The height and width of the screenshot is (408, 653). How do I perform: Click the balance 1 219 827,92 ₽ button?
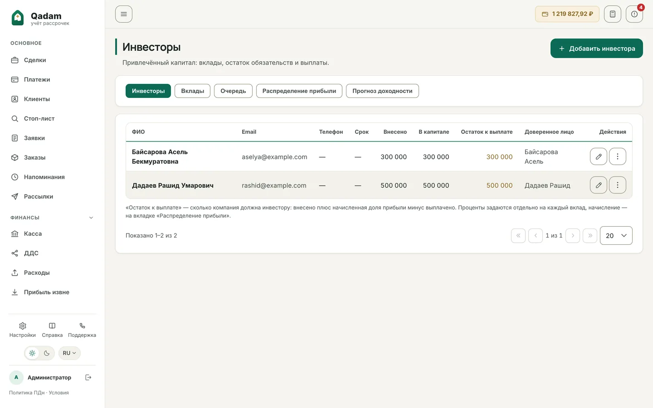pos(567,14)
